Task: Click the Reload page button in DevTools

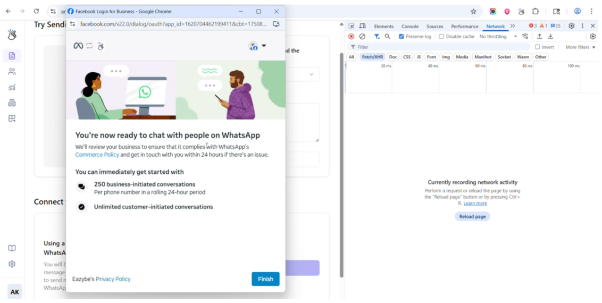Action: (x=472, y=216)
